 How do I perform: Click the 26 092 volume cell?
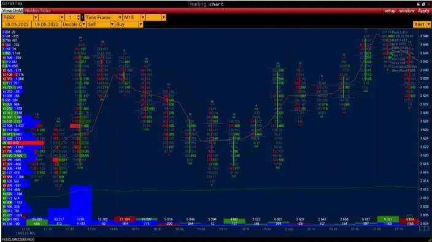coord(37,219)
